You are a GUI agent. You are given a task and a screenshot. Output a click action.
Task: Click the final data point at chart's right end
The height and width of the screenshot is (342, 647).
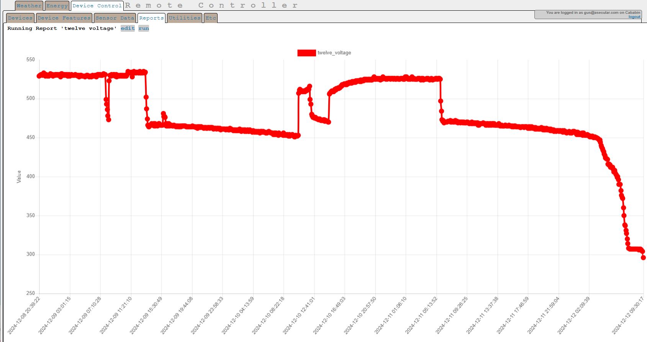pyautogui.click(x=643, y=257)
